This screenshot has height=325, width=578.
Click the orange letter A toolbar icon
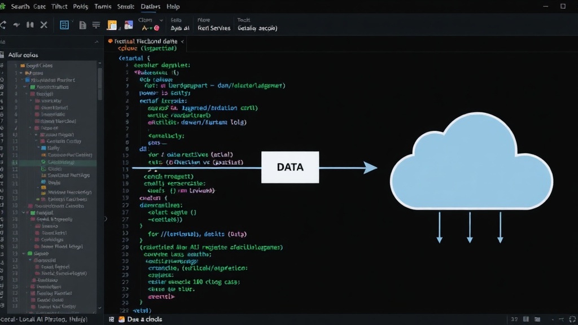click(144, 28)
